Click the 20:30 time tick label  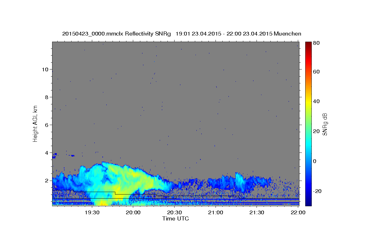[x=175, y=212]
